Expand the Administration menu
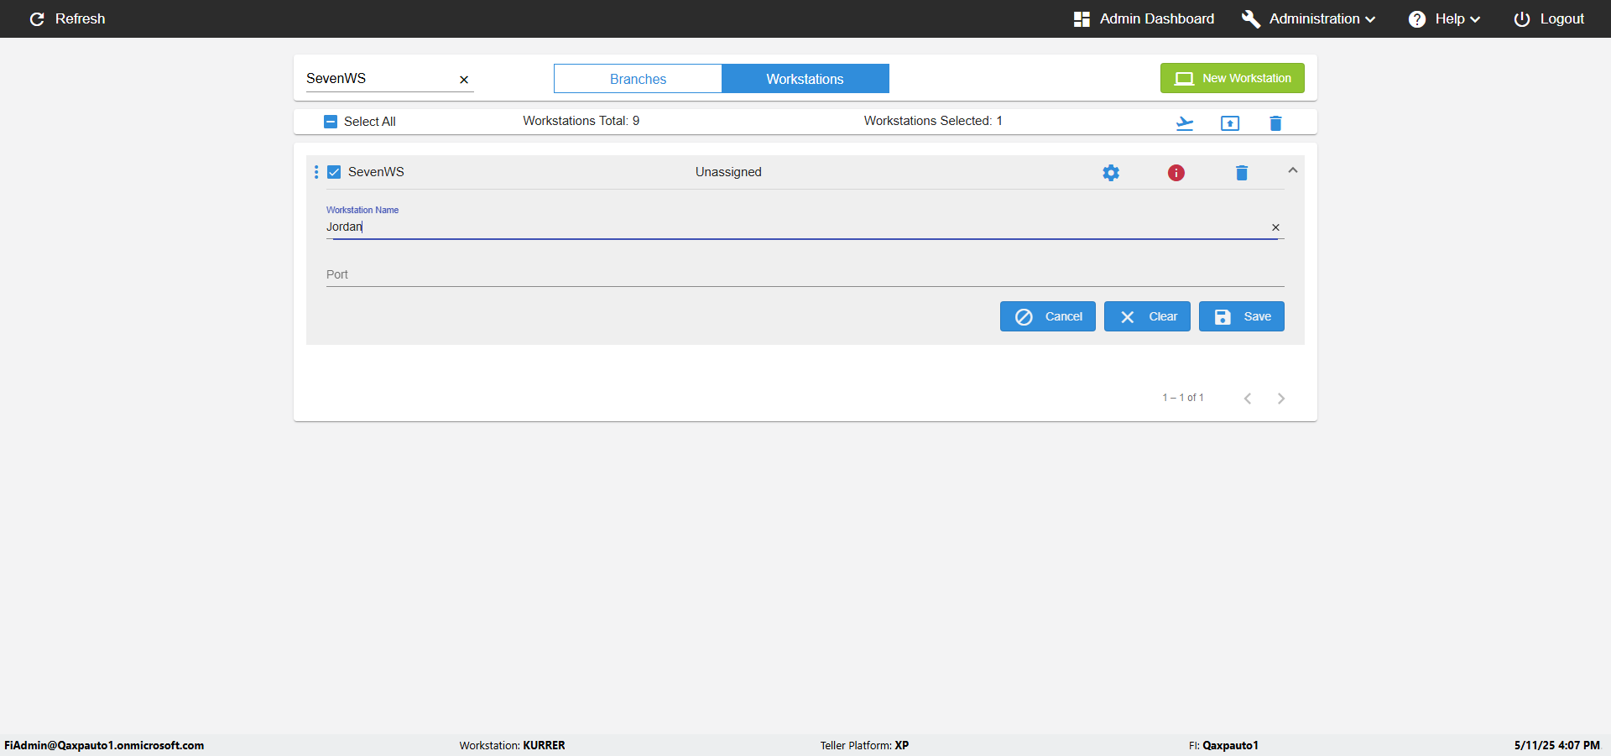The width and height of the screenshot is (1611, 756). click(1308, 18)
